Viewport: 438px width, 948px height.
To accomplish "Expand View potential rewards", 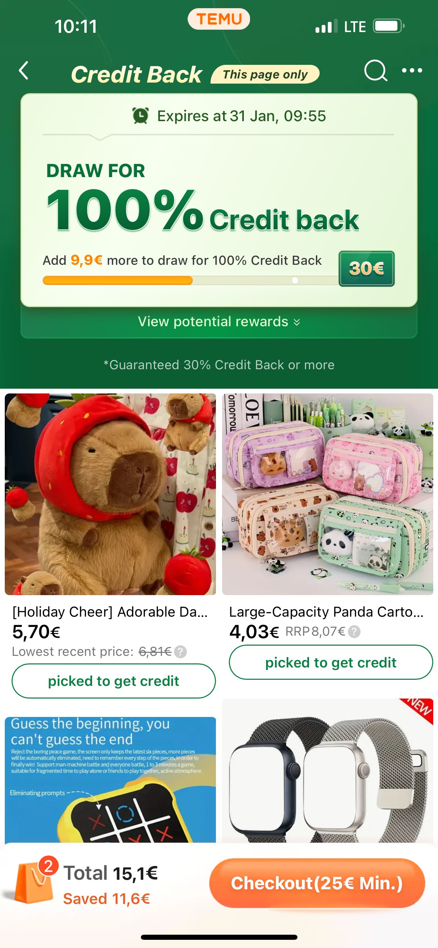I will pos(219,322).
